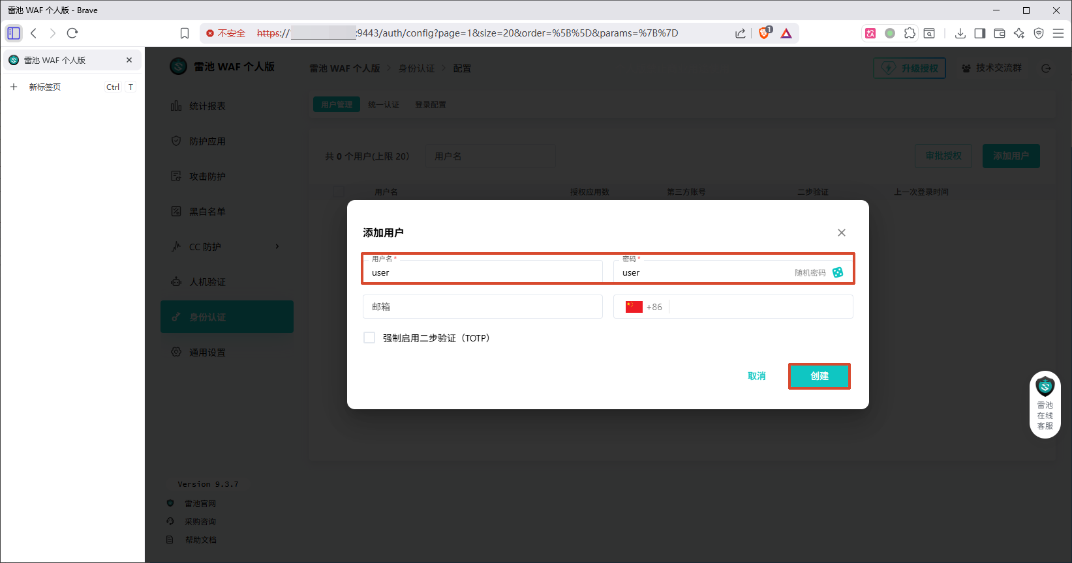Click the 创建 button
Viewport: 1072px width, 563px height.
(x=819, y=376)
